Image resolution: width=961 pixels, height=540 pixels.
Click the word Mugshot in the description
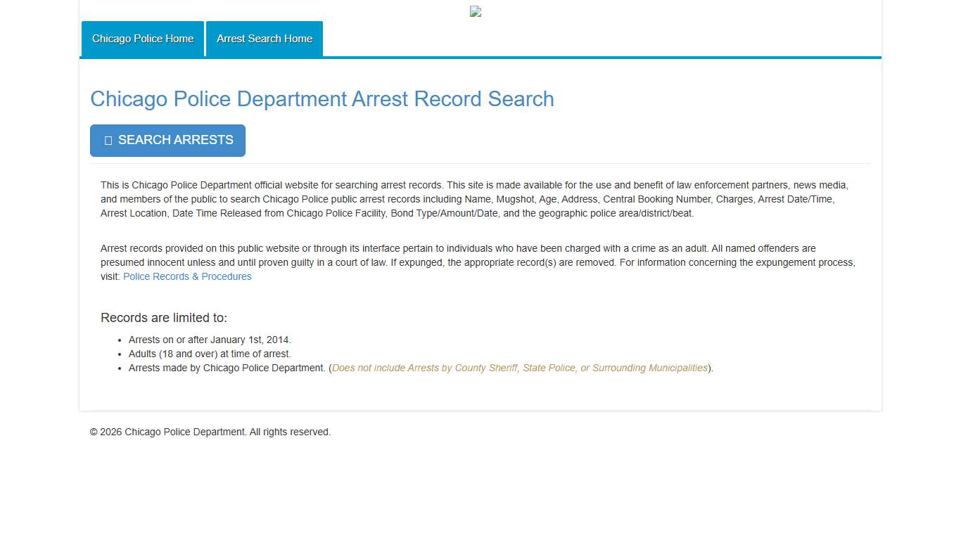tap(516, 199)
